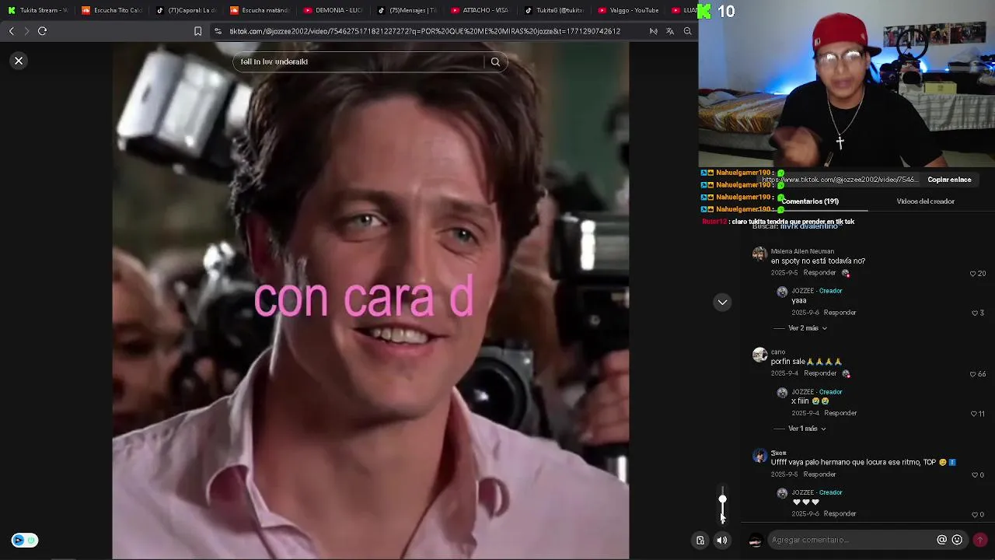Screen dimensions: 995x560
Task: Like JOZZEE's white hearts reply
Action: pos(975,514)
